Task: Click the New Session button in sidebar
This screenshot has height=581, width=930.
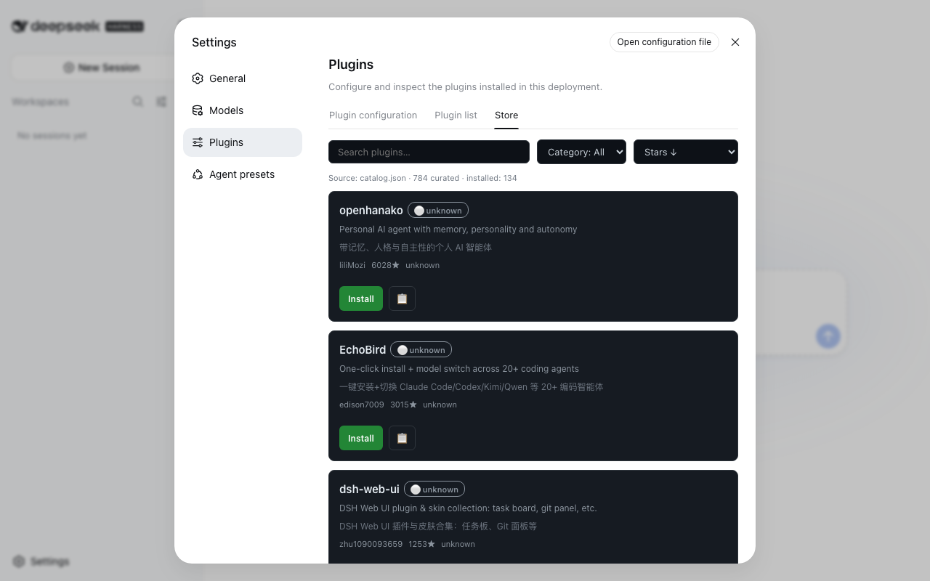Action: (x=101, y=68)
